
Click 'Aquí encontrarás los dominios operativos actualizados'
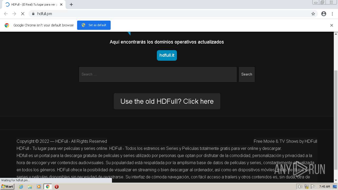[167, 42]
